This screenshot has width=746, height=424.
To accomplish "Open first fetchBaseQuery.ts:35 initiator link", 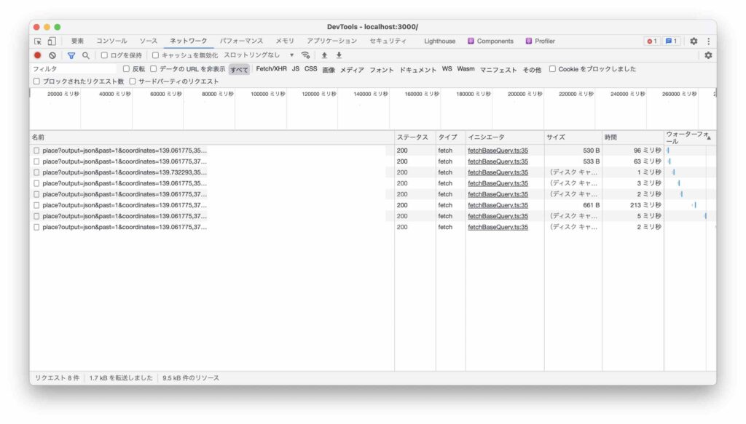I will point(498,151).
